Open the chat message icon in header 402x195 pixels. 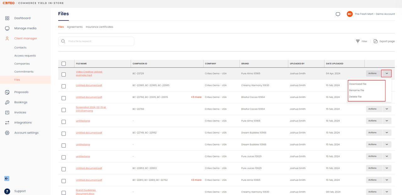[x=338, y=14]
